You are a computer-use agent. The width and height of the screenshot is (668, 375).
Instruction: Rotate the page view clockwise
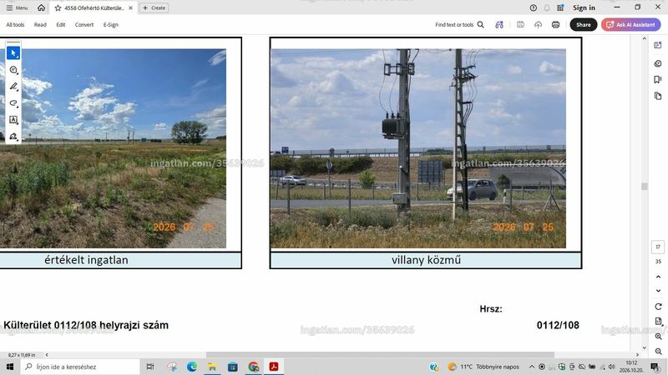click(658, 307)
